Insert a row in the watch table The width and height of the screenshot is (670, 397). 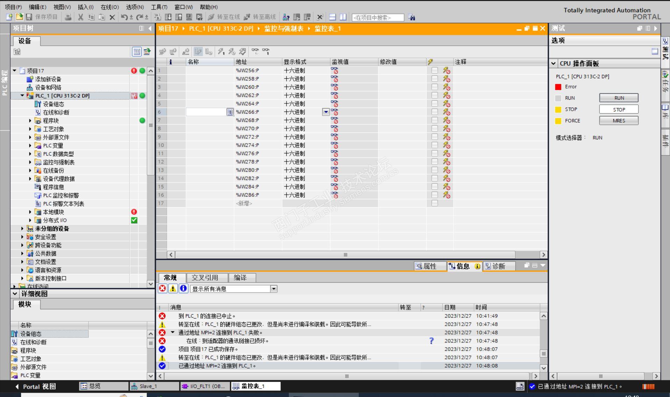(x=162, y=52)
